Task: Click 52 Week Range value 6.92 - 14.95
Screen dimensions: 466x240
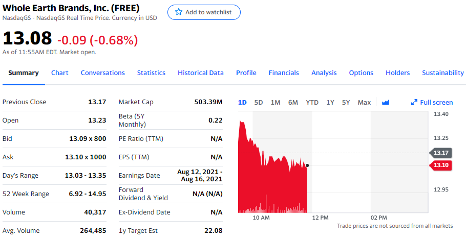Action: (x=88, y=194)
